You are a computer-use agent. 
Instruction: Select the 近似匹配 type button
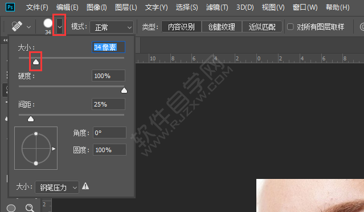click(262, 27)
